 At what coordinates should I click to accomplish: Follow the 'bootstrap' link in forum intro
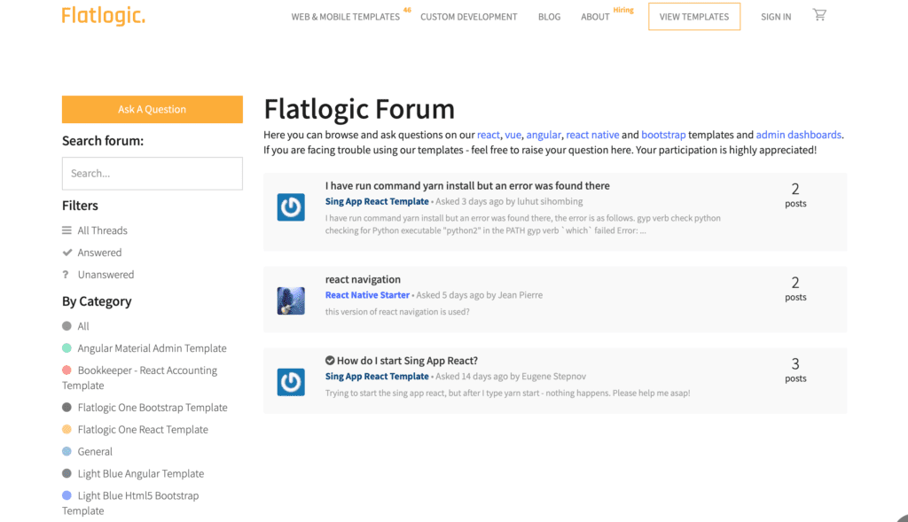[x=663, y=135]
